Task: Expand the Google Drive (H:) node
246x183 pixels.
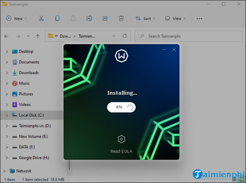Action: (7, 158)
